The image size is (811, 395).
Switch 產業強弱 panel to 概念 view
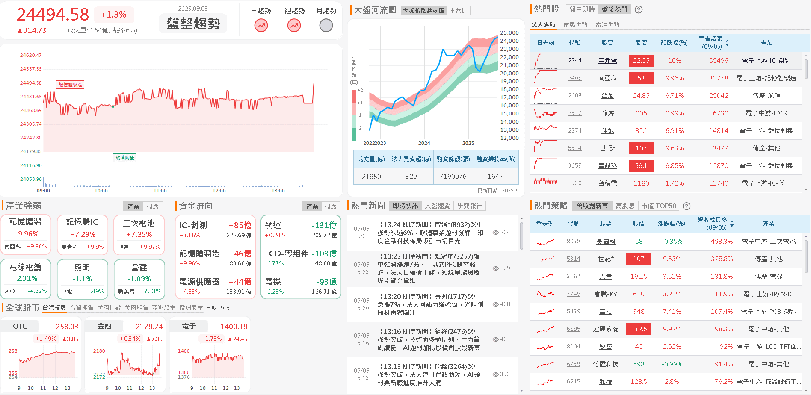tap(154, 206)
